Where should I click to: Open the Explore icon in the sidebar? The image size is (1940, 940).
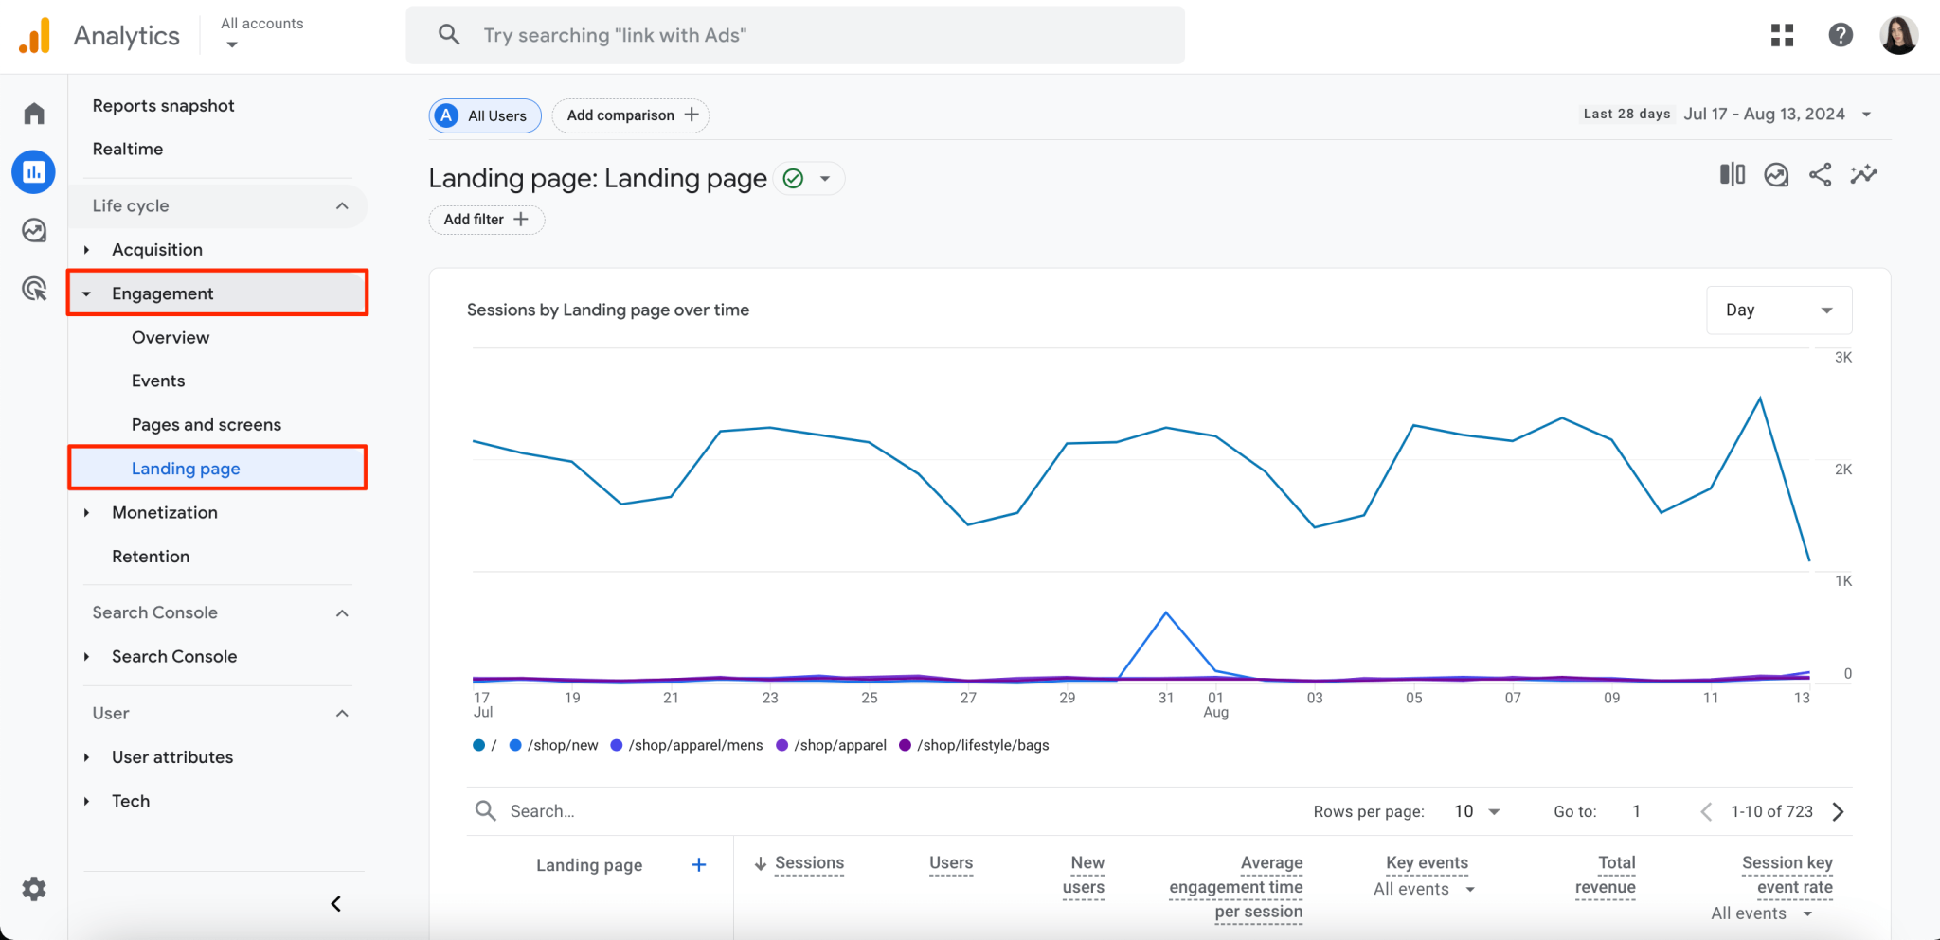(33, 230)
